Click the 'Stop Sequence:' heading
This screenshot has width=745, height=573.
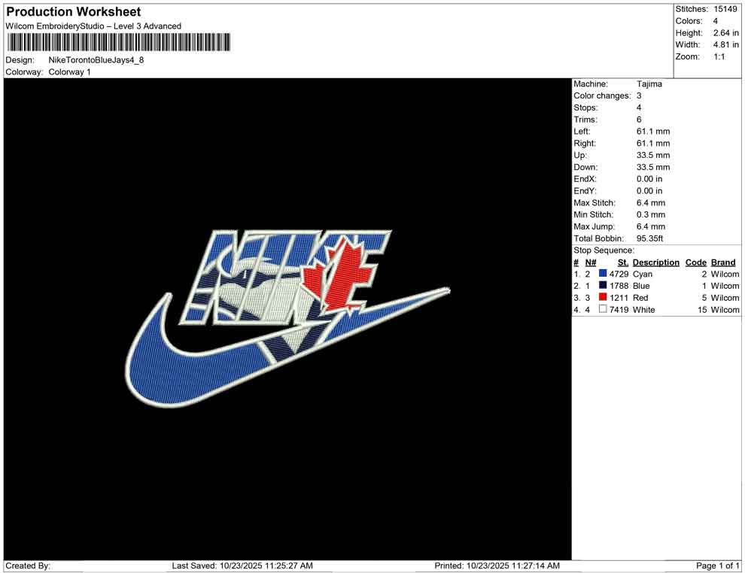click(x=604, y=250)
